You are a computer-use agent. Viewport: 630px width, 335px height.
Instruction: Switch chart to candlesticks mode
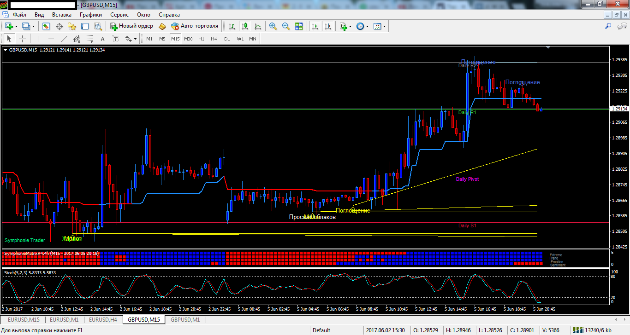(x=244, y=26)
